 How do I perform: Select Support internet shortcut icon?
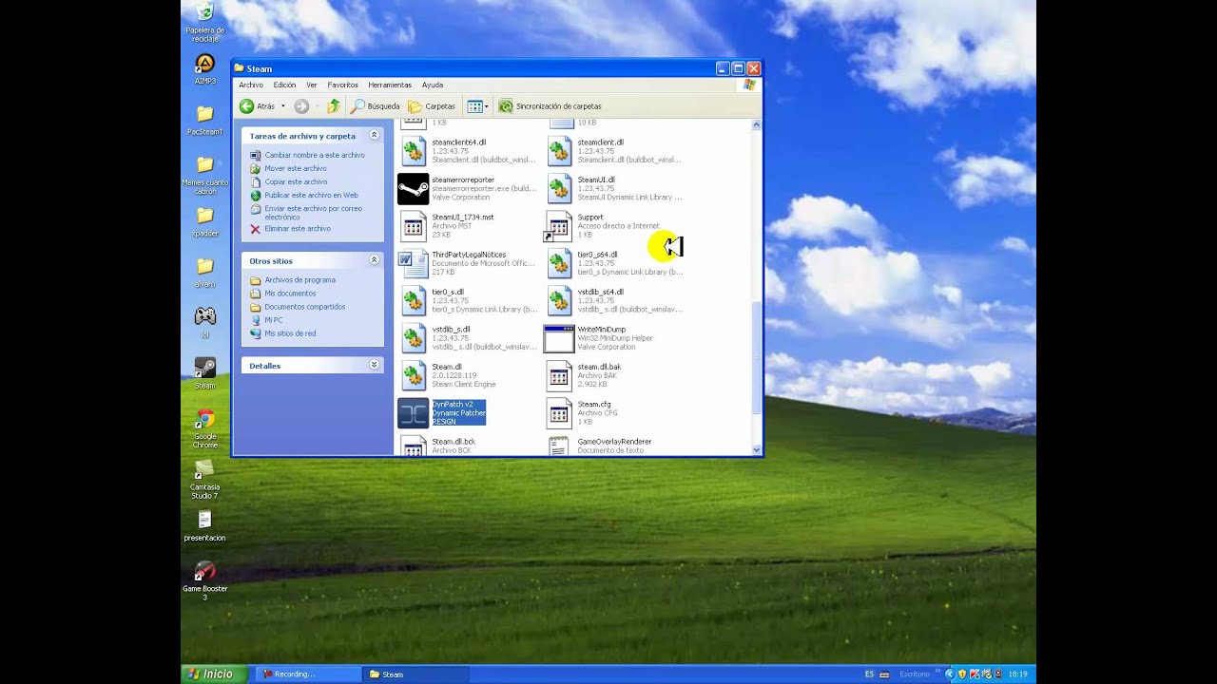click(x=559, y=226)
